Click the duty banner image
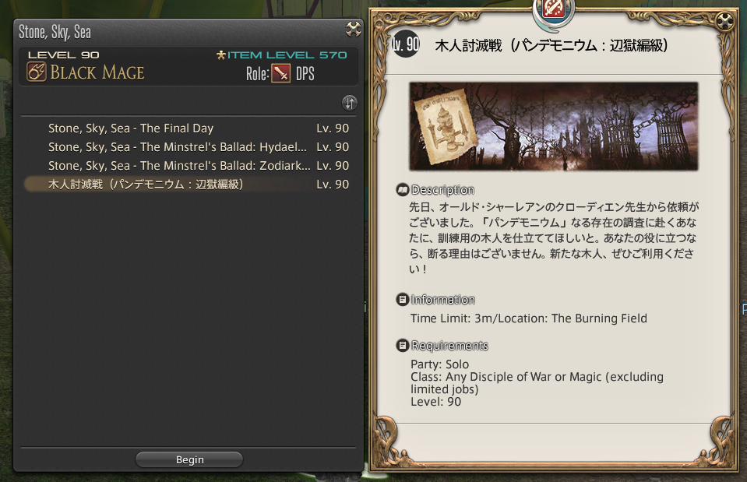747x482 pixels. pyautogui.click(x=554, y=126)
